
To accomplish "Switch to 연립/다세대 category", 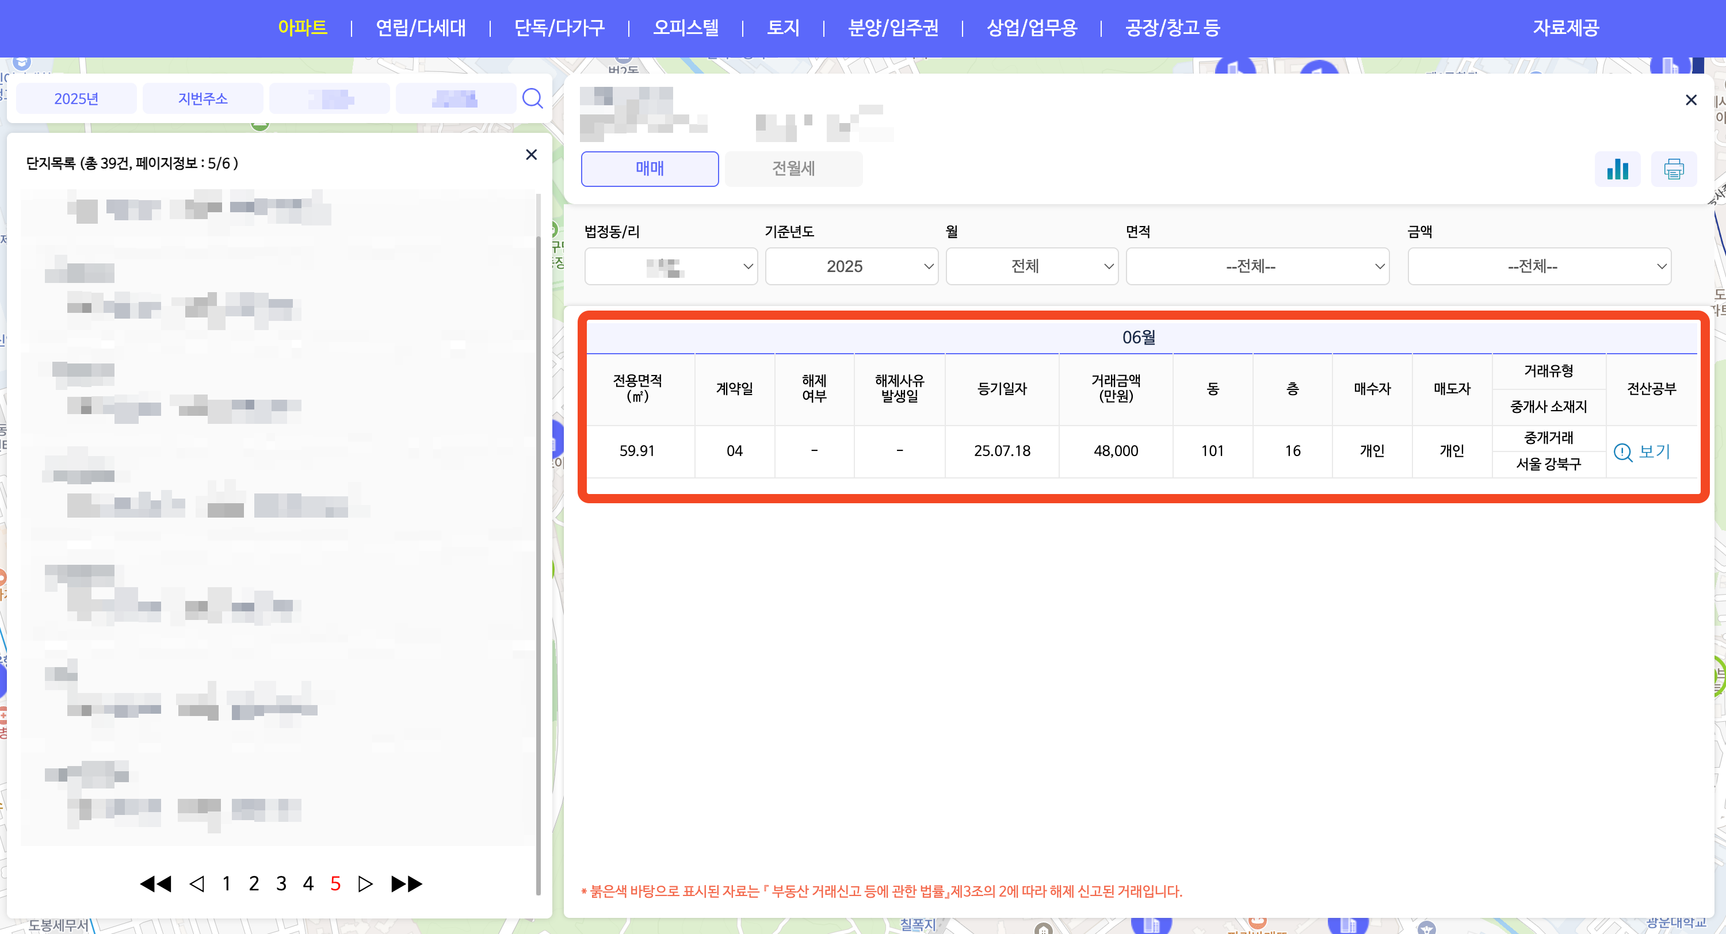I will (x=420, y=28).
